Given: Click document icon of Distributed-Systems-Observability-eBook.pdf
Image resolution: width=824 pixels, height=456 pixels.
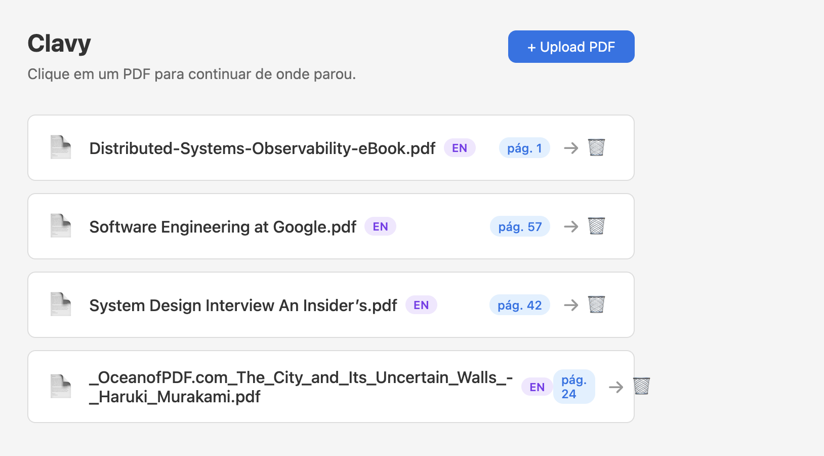Looking at the screenshot, I should coord(61,147).
